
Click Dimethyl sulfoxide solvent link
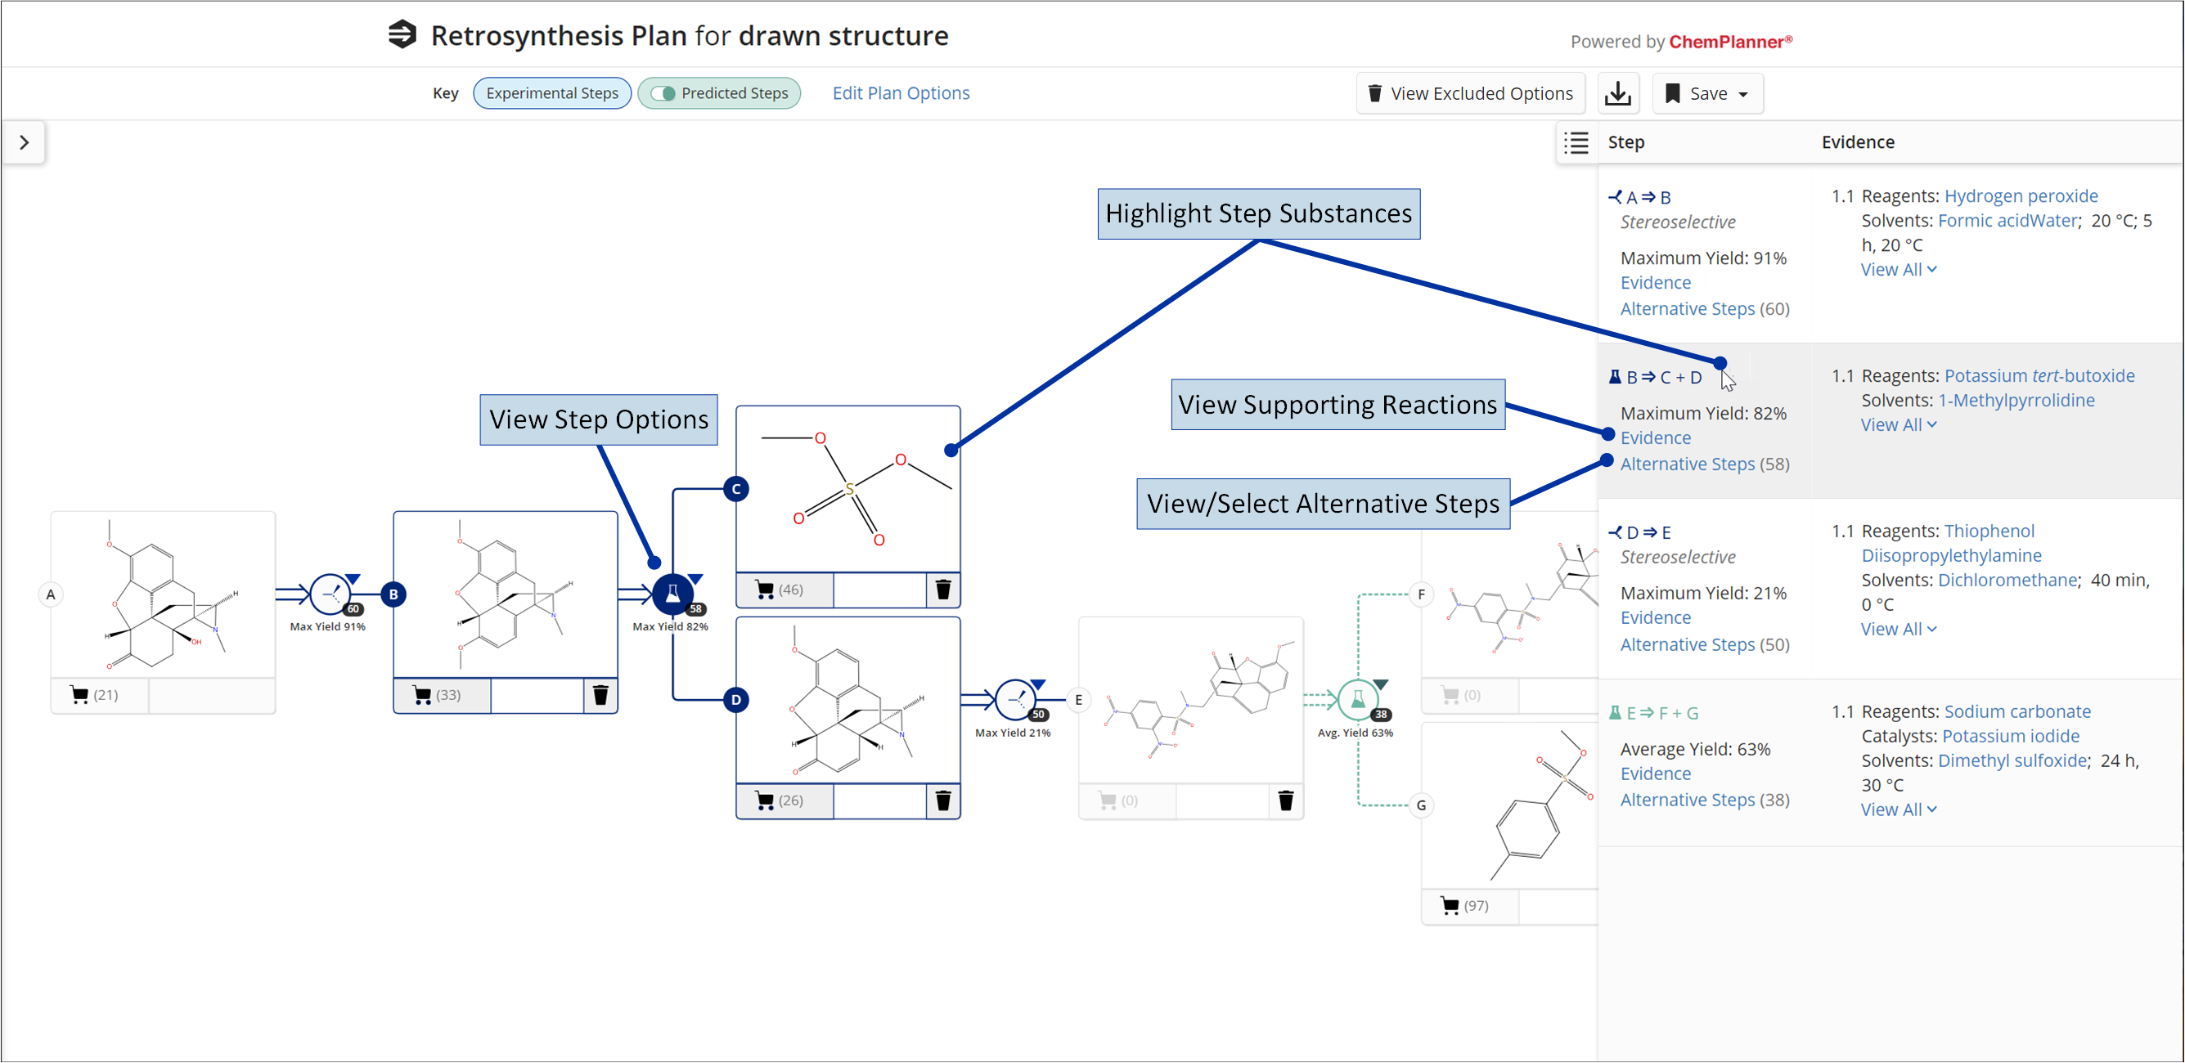pyautogui.click(x=2012, y=760)
